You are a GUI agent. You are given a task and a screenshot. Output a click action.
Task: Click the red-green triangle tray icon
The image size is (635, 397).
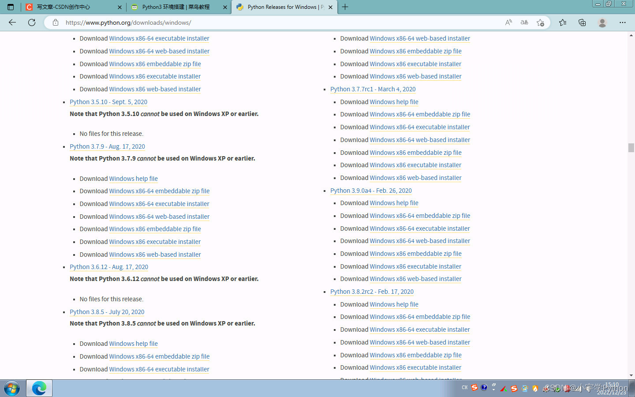click(504, 388)
